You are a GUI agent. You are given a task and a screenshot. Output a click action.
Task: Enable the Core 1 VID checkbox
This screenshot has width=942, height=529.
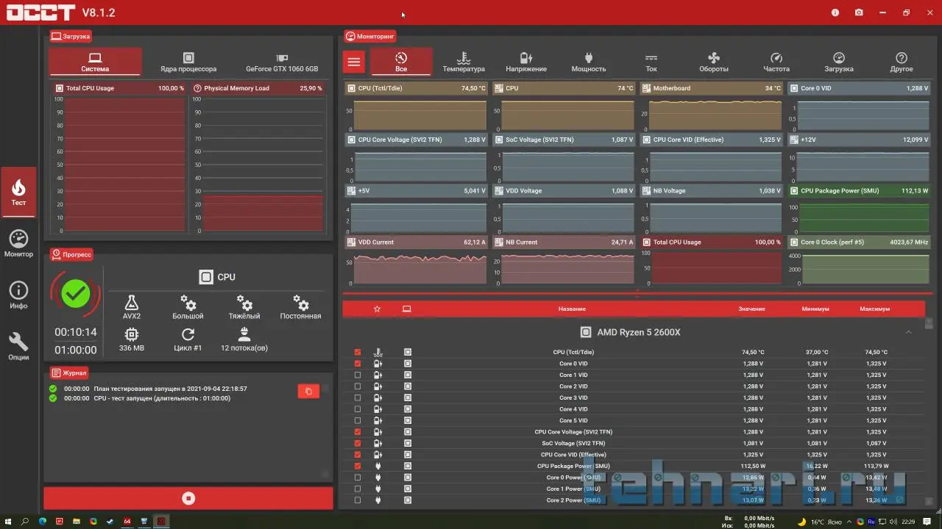(358, 375)
